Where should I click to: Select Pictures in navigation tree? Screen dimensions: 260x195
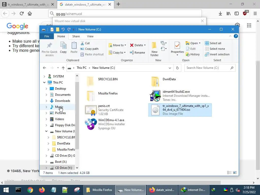60,113
